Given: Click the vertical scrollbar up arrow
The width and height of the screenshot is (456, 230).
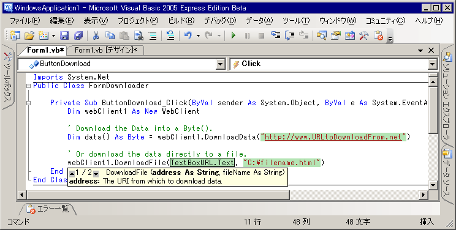Looking at the screenshot, I should [x=433, y=83].
